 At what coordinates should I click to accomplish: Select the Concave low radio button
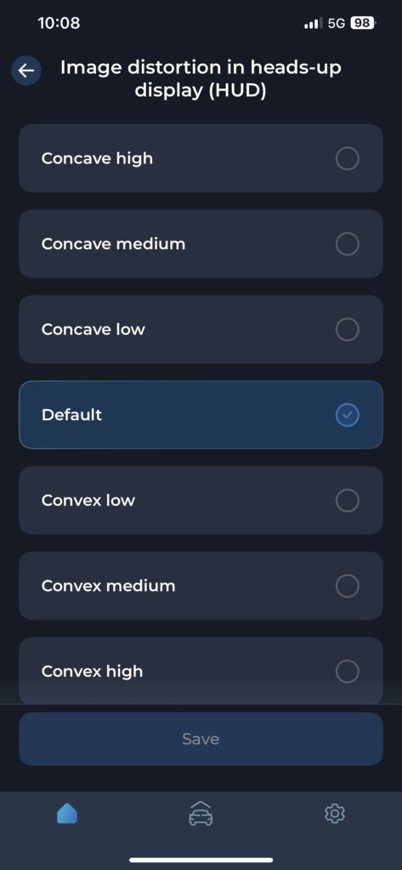coord(348,330)
